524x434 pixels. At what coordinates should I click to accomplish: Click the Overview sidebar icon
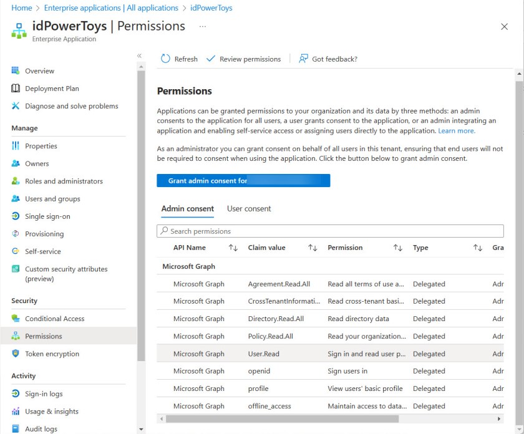(x=16, y=70)
